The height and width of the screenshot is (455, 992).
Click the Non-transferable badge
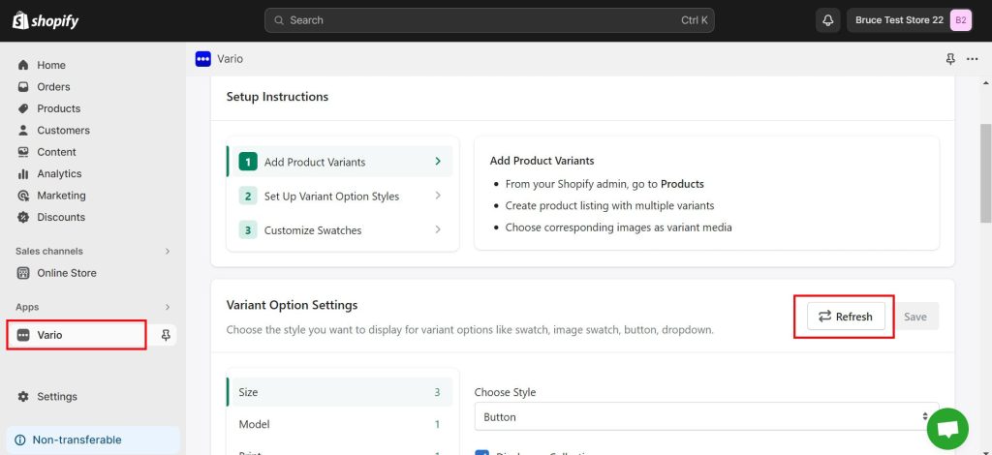pyautogui.click(x=93, y=440)
